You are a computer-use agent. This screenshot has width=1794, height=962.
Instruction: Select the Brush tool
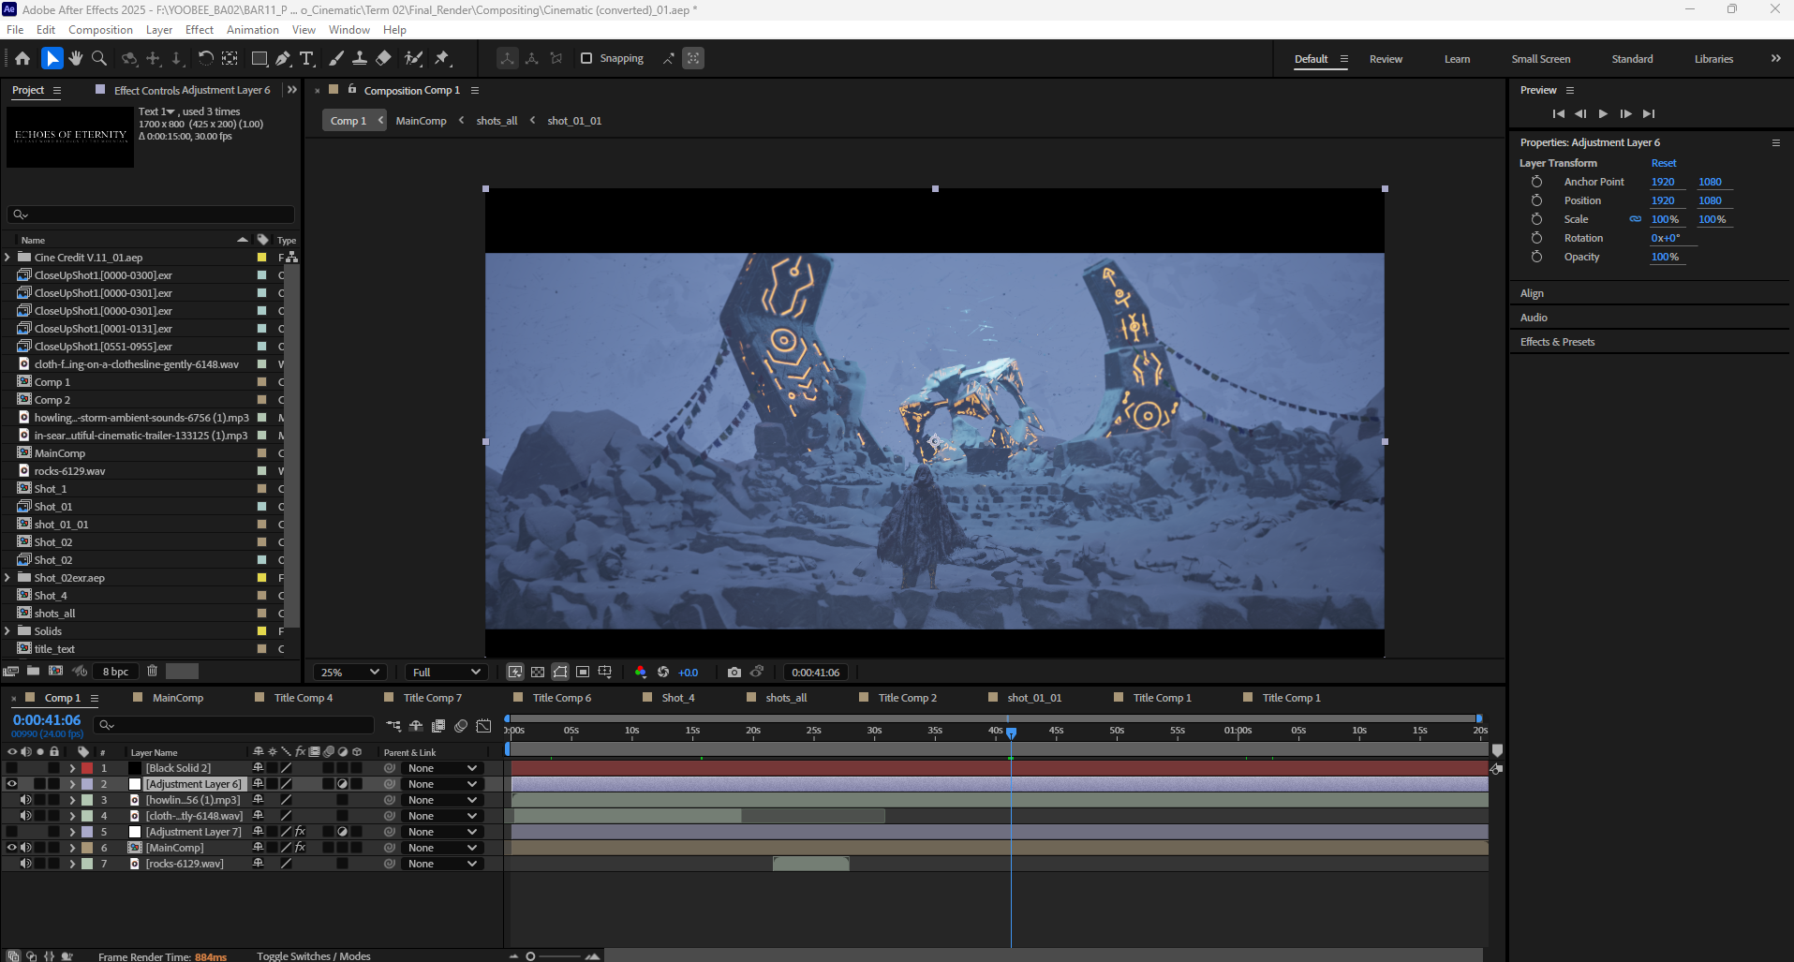click(336, 58)
